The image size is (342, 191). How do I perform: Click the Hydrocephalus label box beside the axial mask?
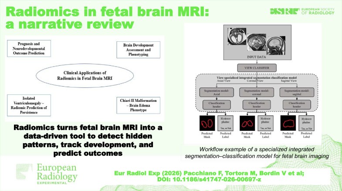(226, 123)
